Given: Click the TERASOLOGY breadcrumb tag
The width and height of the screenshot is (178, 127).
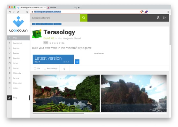Looking at the screenshot, I should tap(58, 24).
